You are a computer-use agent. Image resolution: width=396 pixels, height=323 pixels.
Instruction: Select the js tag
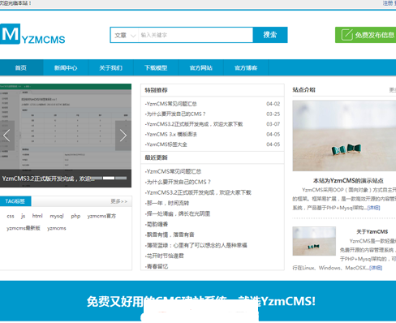coord(24,216)
